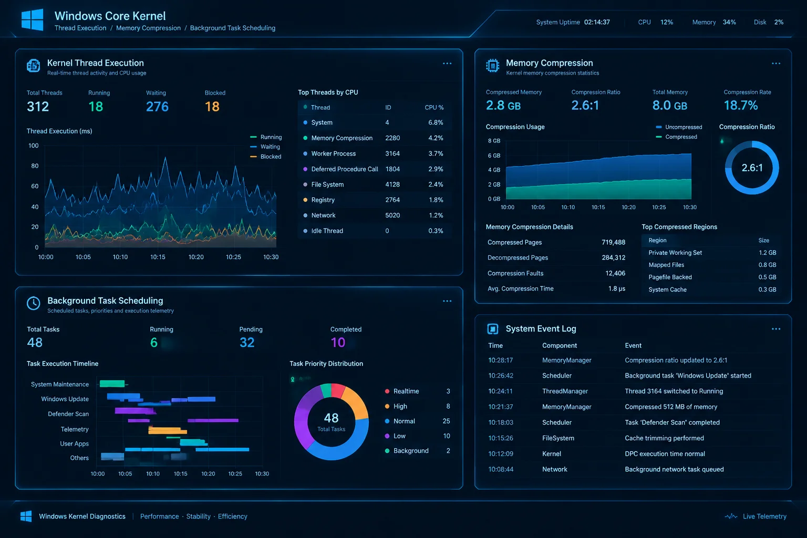This screenshot has width=807, height=538.
Task: Select the Deferred Procedure Call thread row
Action: pos(375,169)
